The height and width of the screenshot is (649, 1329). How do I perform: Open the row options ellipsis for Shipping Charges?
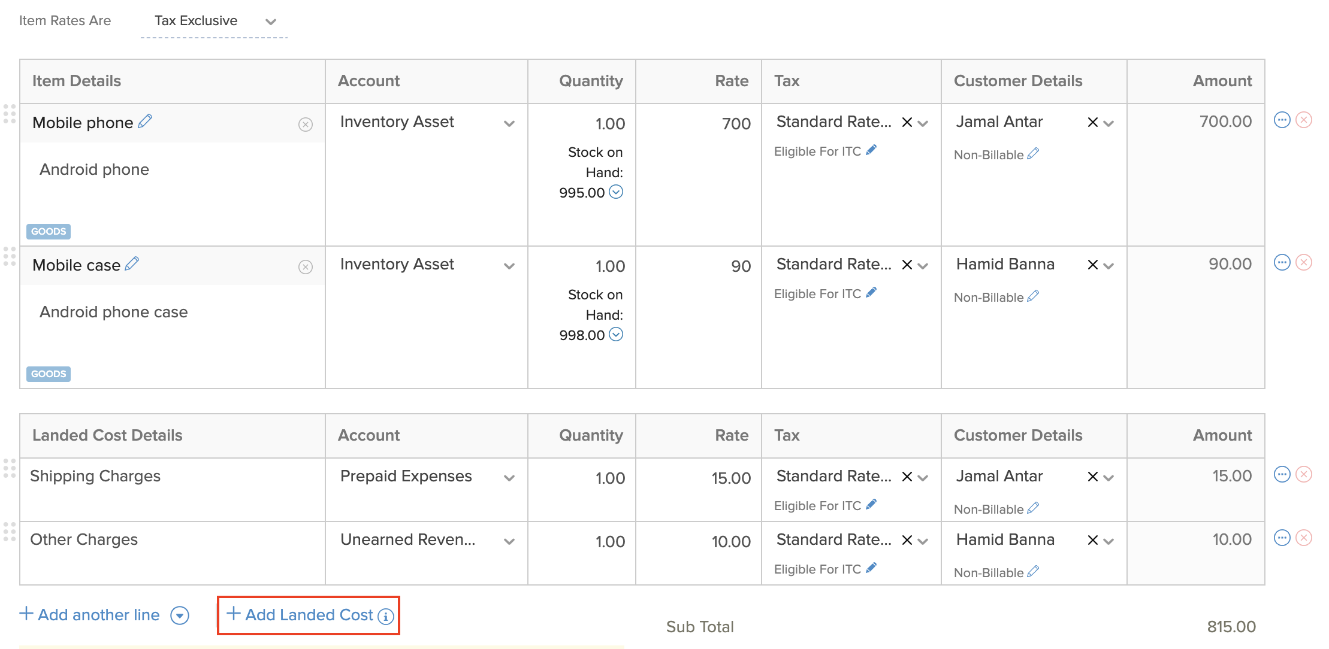[x=1282, y=474]
